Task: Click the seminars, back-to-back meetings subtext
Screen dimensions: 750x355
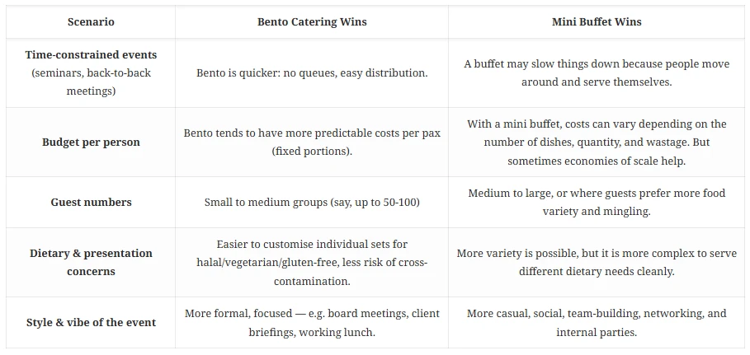Action: pyautogui.click(x=91, y=82)
